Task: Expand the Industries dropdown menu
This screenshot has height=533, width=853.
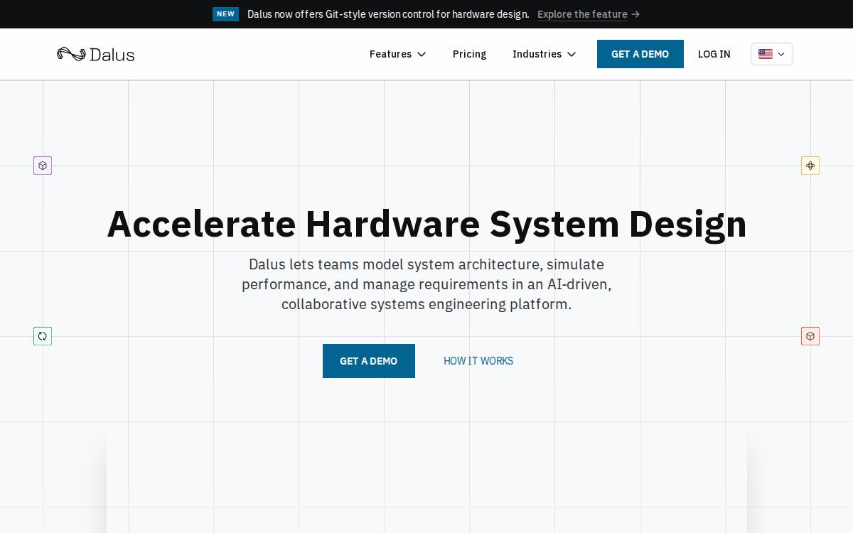Action: (x=544, y=54)
